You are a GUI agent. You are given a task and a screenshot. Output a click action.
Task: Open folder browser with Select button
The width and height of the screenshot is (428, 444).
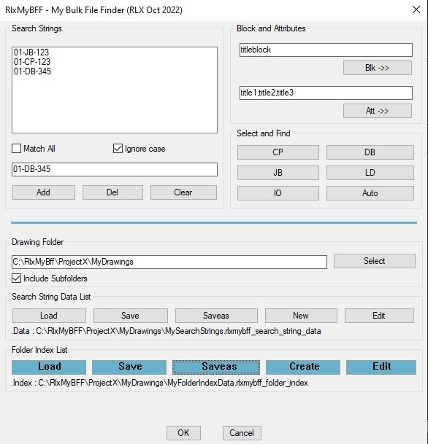click(375, 261)
